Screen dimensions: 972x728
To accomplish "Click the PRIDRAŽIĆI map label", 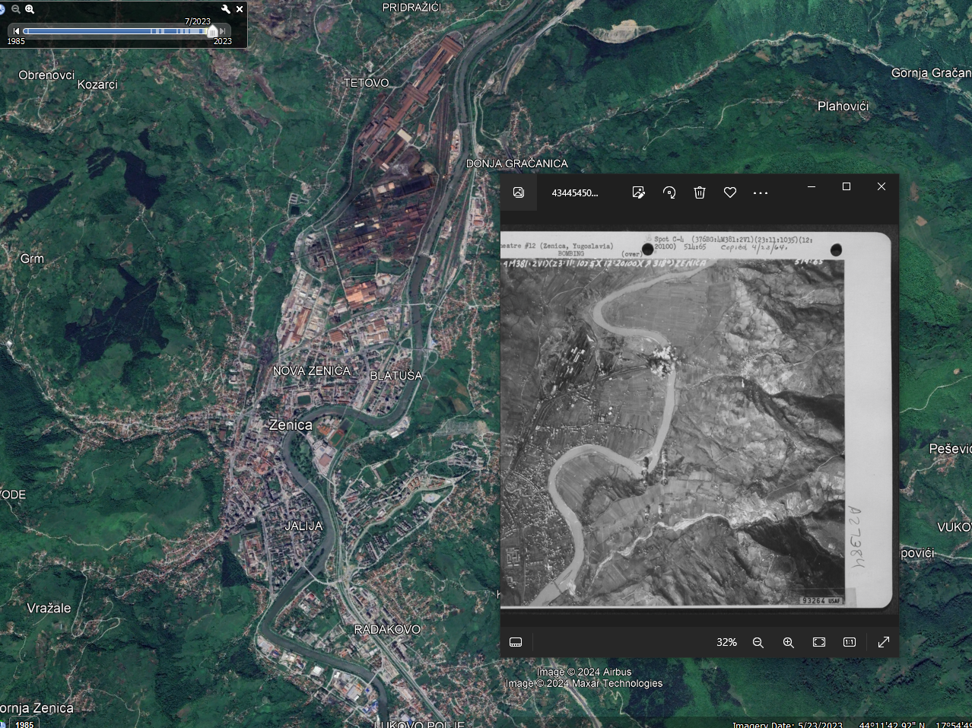I will point(411,7).
